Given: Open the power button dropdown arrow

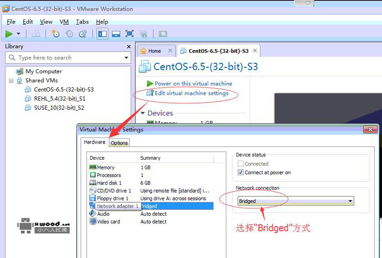Looking at the screenshot, I should [19, 34].
